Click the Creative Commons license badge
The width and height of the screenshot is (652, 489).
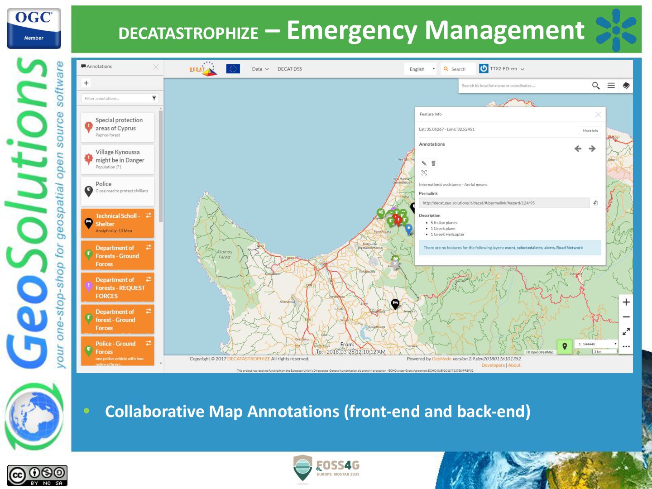tap(37, 476)
